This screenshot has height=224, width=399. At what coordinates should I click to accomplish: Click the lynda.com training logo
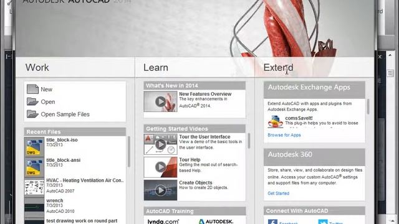coord(163,222)
